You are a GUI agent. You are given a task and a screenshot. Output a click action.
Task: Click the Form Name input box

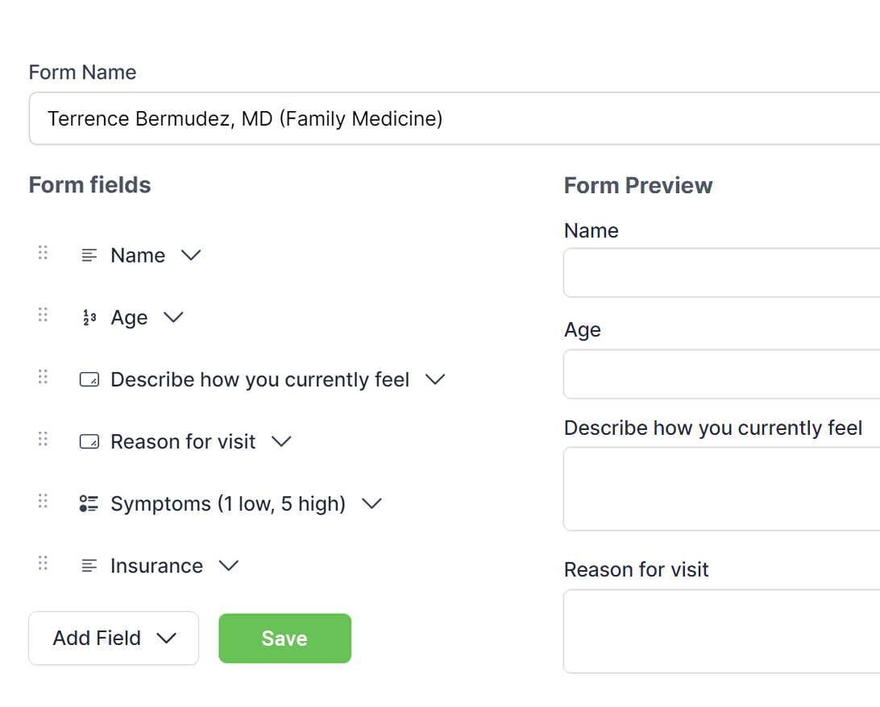(455, 118)
